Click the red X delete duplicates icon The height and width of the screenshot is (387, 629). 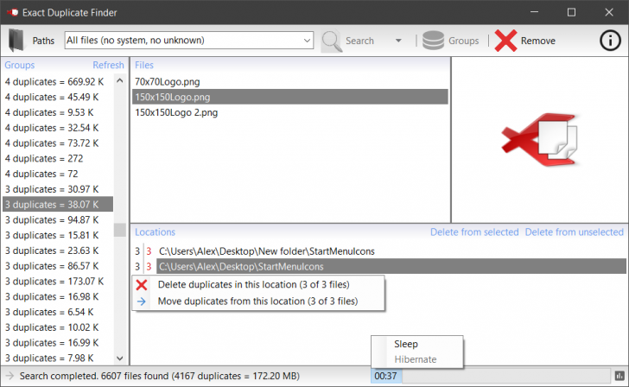tap(141, 285)
